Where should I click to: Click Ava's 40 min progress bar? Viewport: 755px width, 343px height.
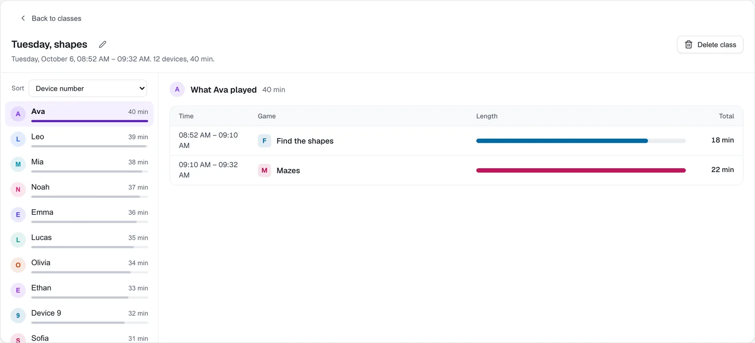(x=90, y=121)
